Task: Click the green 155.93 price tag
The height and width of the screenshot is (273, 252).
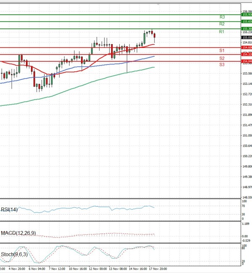Action: [247, 15]
